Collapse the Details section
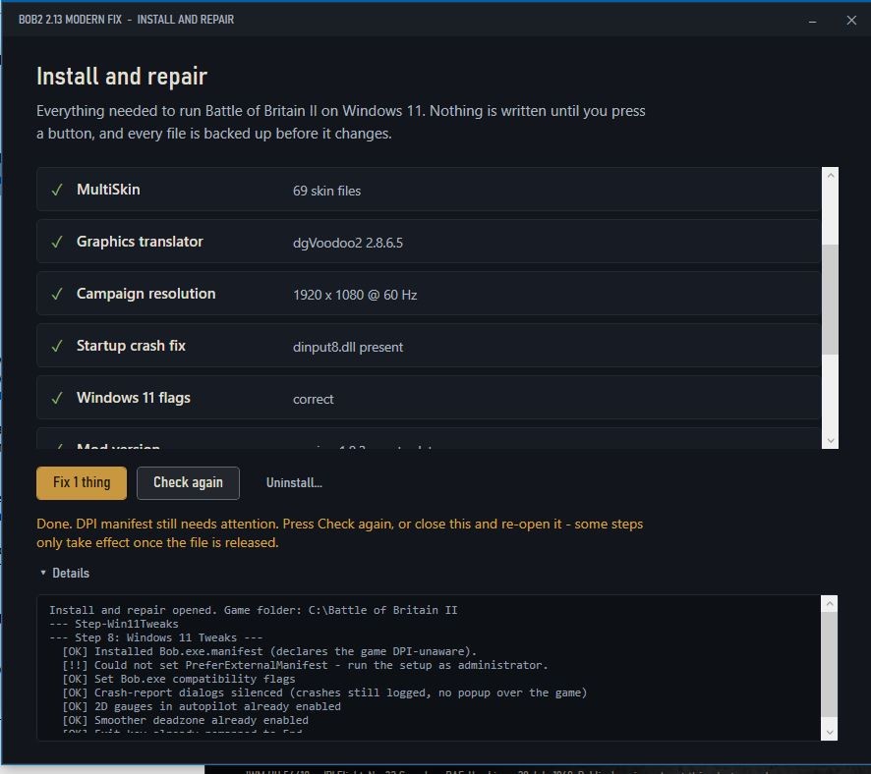Image resolution: width=871 pixels, height=774 pixels. [x=65, y=573]
